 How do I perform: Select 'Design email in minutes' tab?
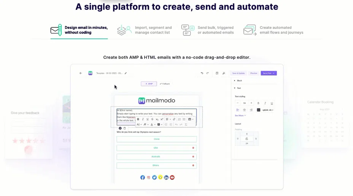click(79, 30)
